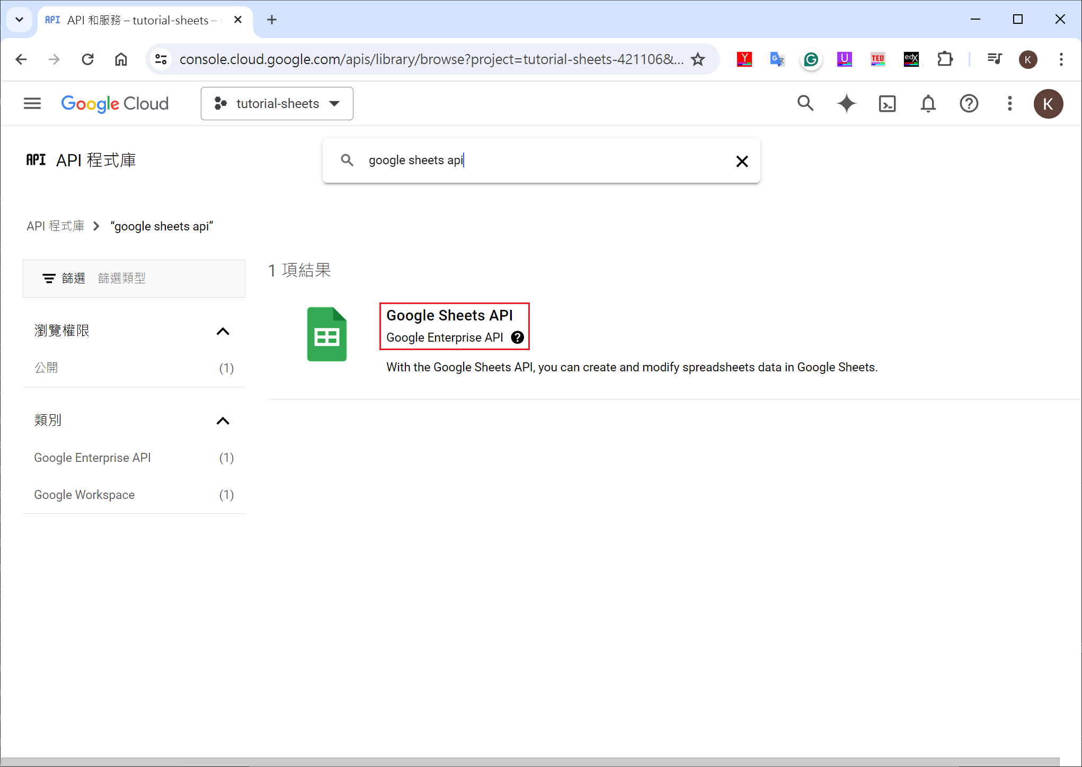Open the Google Cloud navigation hamburger menu
The height and width of the screenshot is (767, 1082).
tap(32, 103)
